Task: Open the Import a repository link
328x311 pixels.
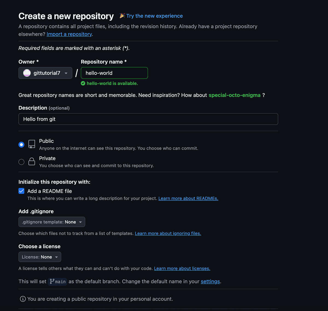Action: [x=69, y=34]
